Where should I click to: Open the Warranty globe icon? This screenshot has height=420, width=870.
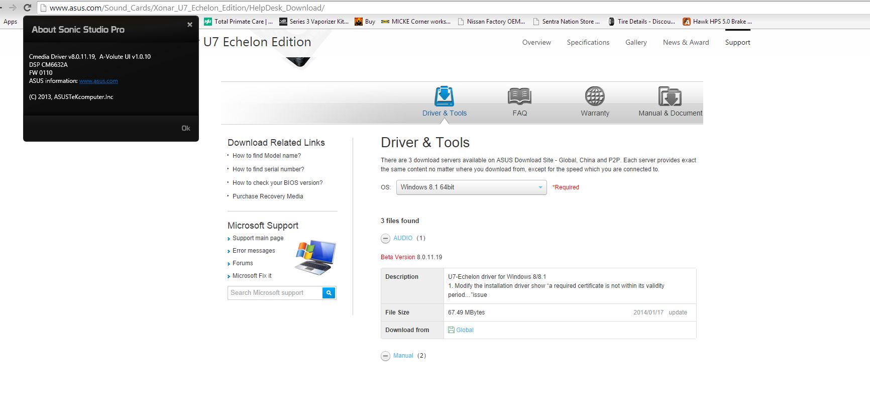point(595,96)
